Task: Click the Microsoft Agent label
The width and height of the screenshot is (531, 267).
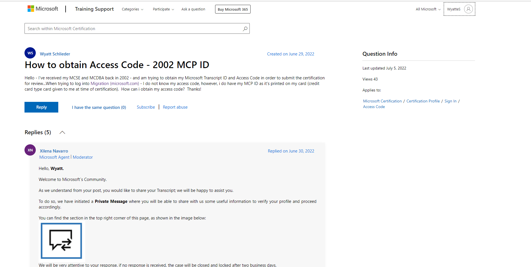Action: point(54,157)
